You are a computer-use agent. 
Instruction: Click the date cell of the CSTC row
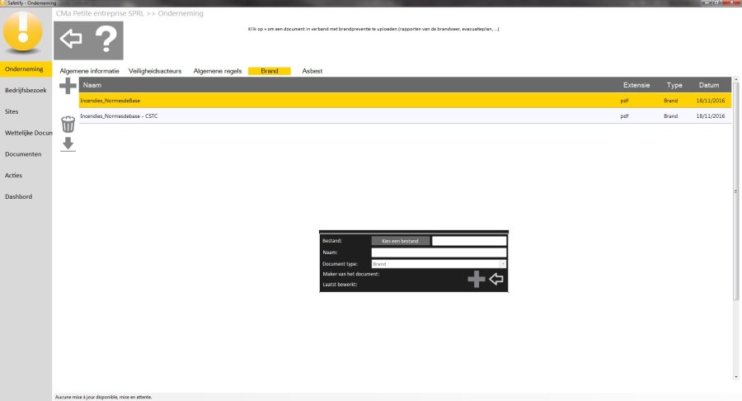click(x=711, y=116)
